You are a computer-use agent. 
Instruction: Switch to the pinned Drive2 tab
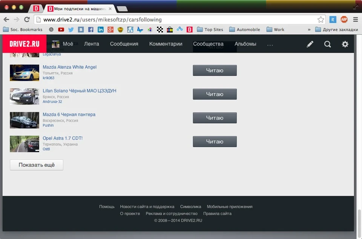(36, 9)
